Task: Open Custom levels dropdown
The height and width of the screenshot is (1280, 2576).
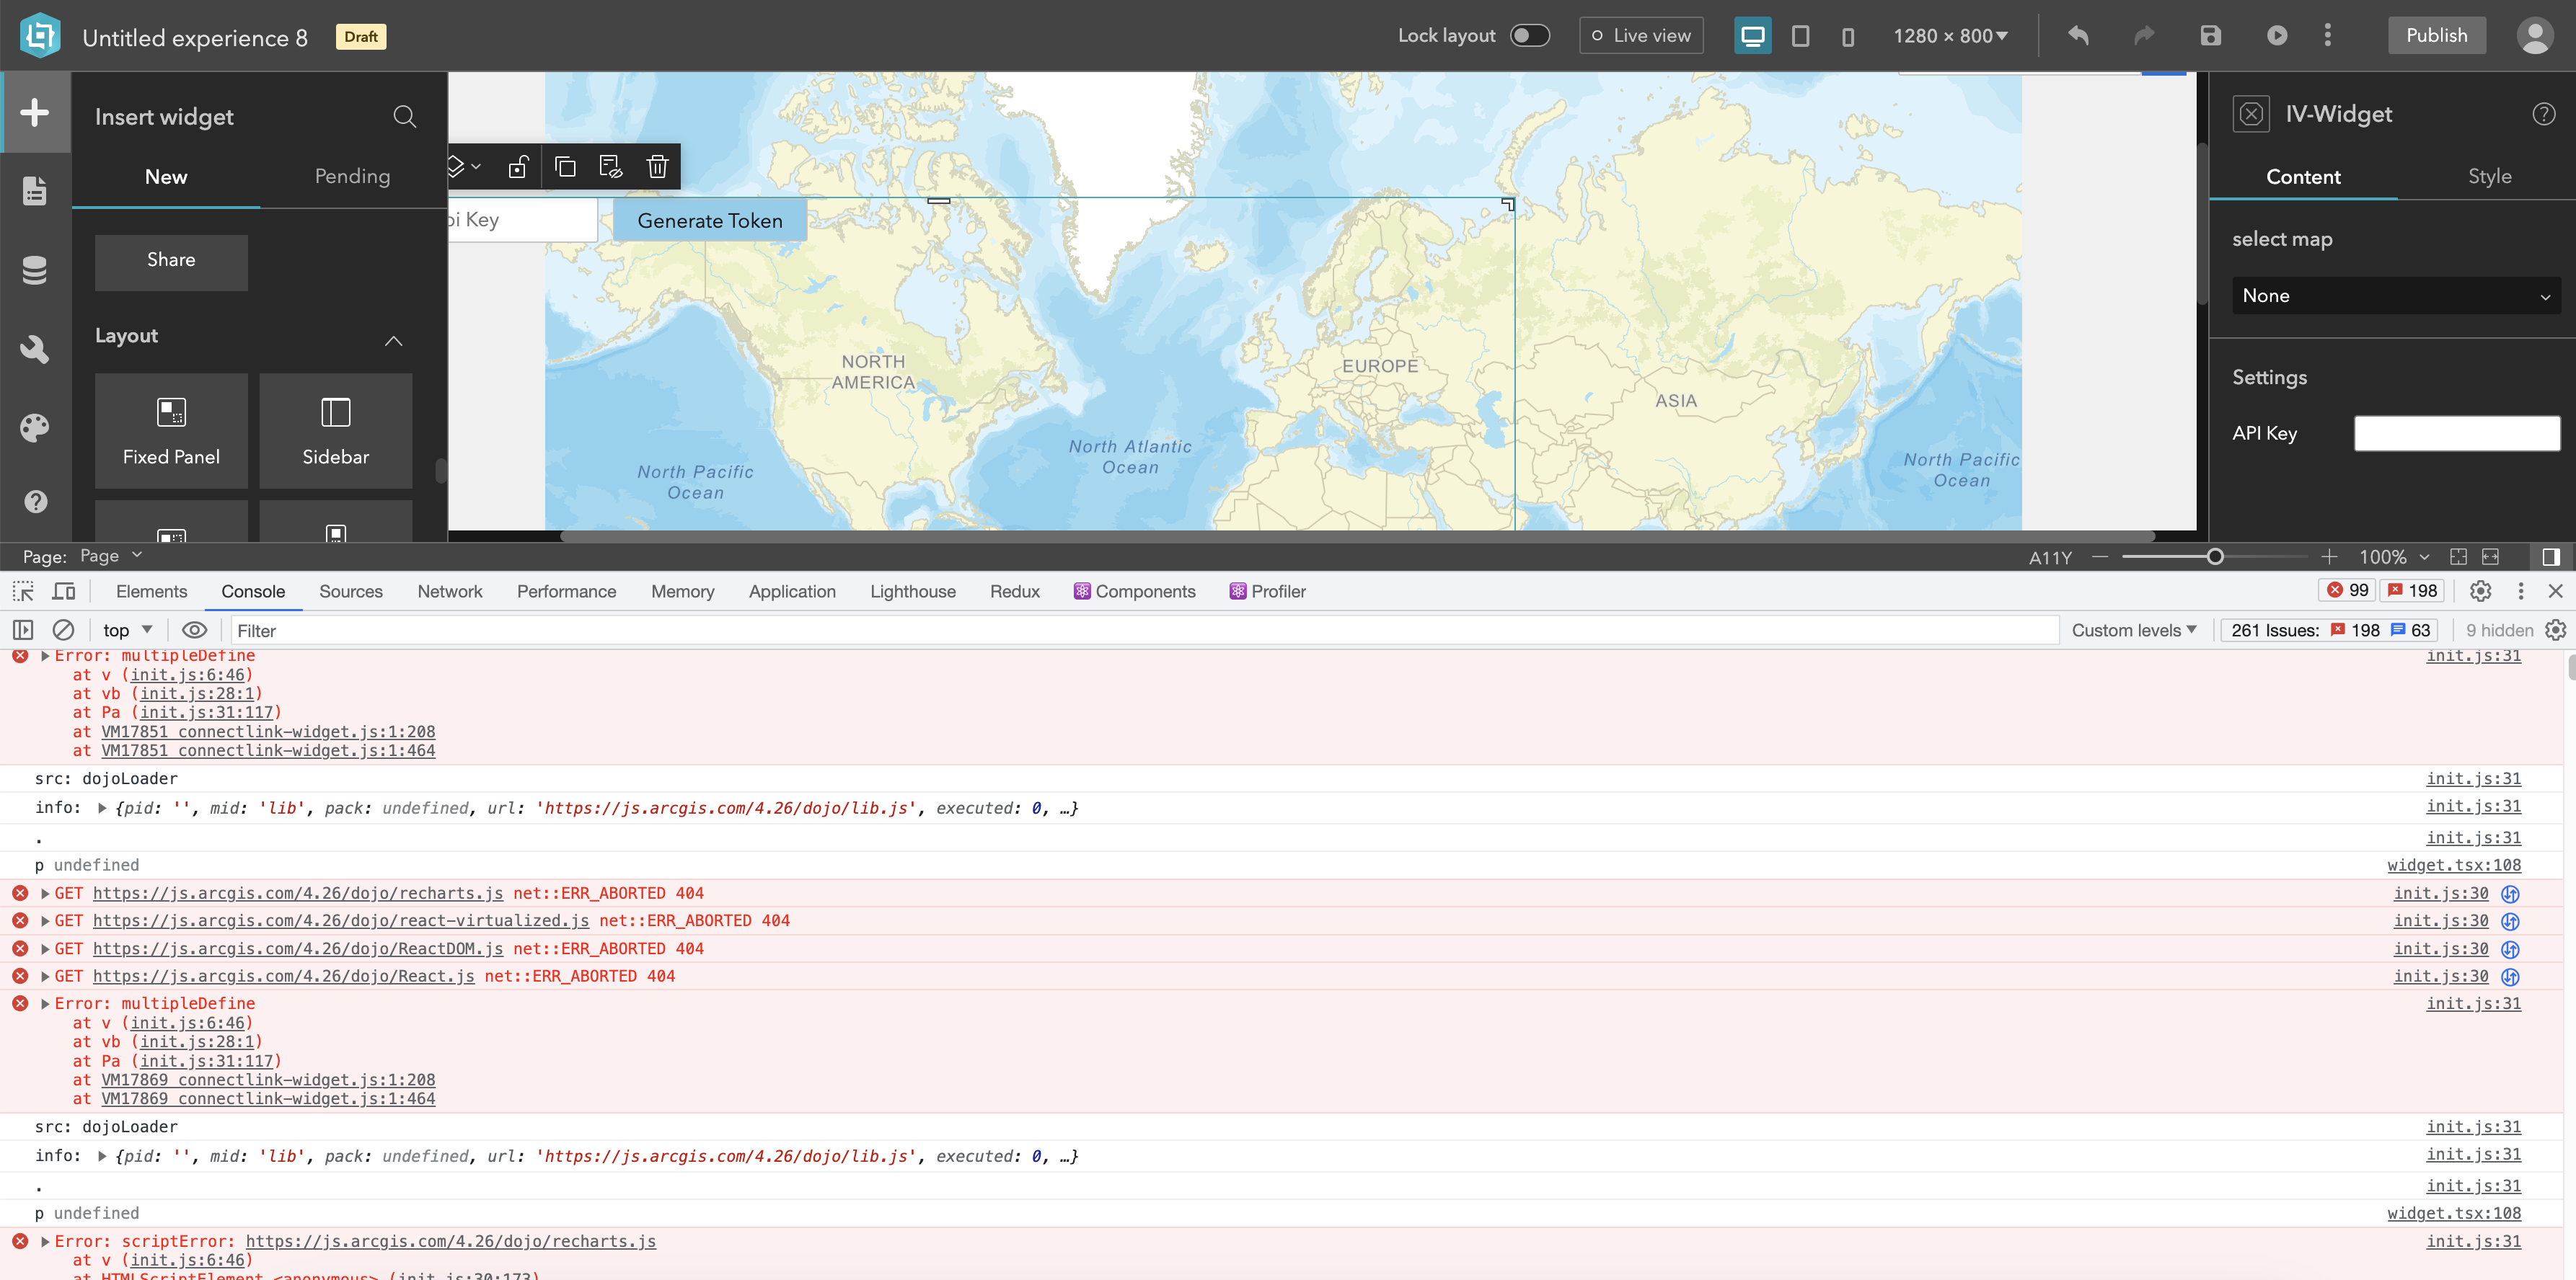Action: point(2134,629)
